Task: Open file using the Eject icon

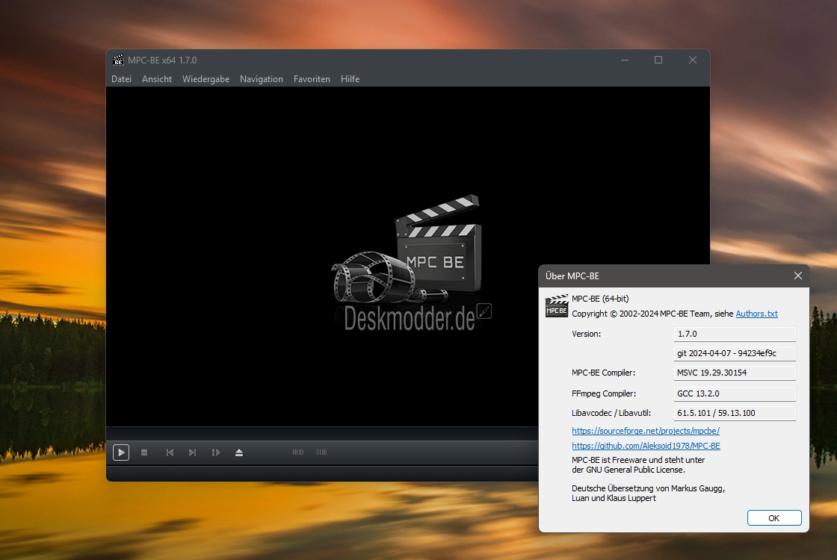Action: [x=239, y=452]
